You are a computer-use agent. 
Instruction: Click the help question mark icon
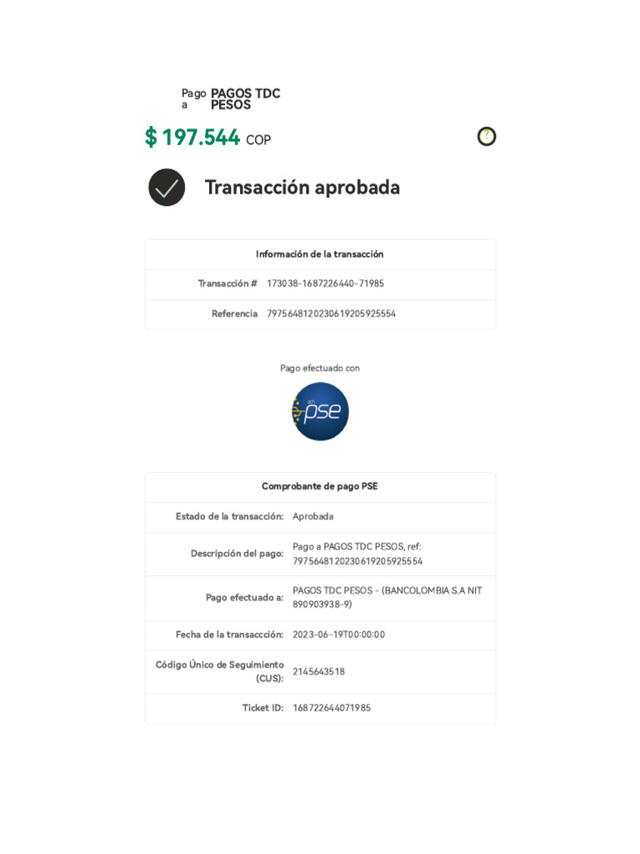tap(487, 137)
